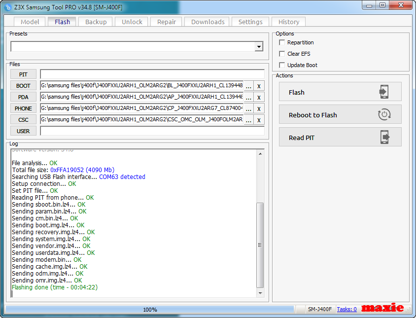Viewport: 416px width, 318px height.
Task: Click the PHONE file button
Action: coord(23,108)
